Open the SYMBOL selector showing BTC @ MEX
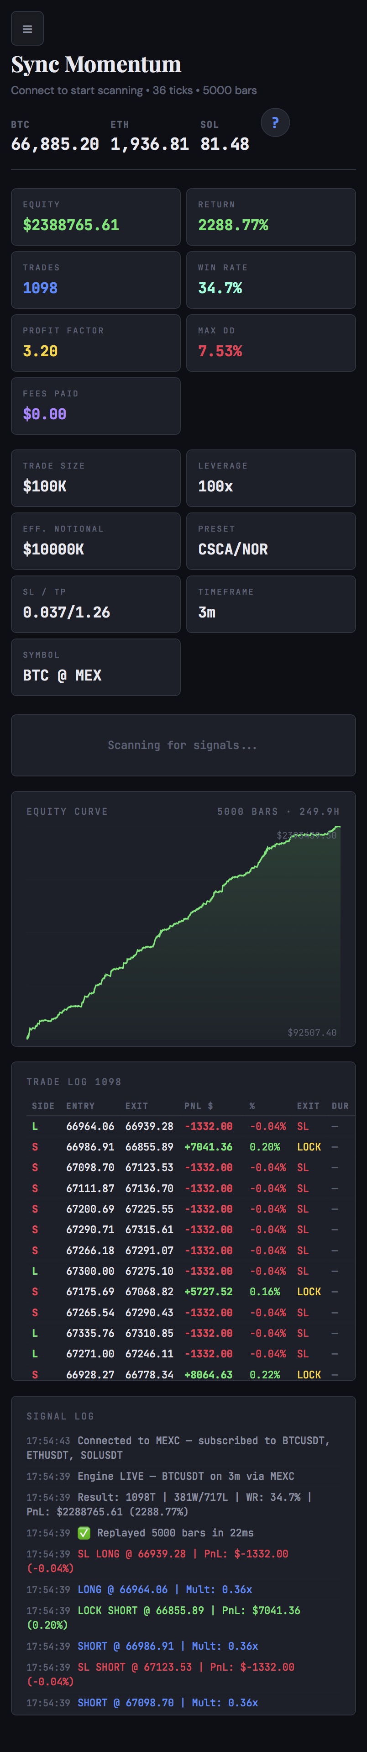Viewport: 367px width, 1752px height. [95, 667]
